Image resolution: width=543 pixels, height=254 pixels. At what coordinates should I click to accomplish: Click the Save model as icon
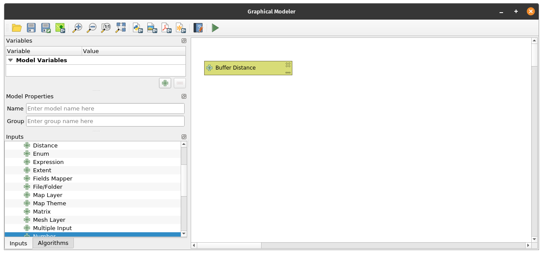(x=46, y=28)
